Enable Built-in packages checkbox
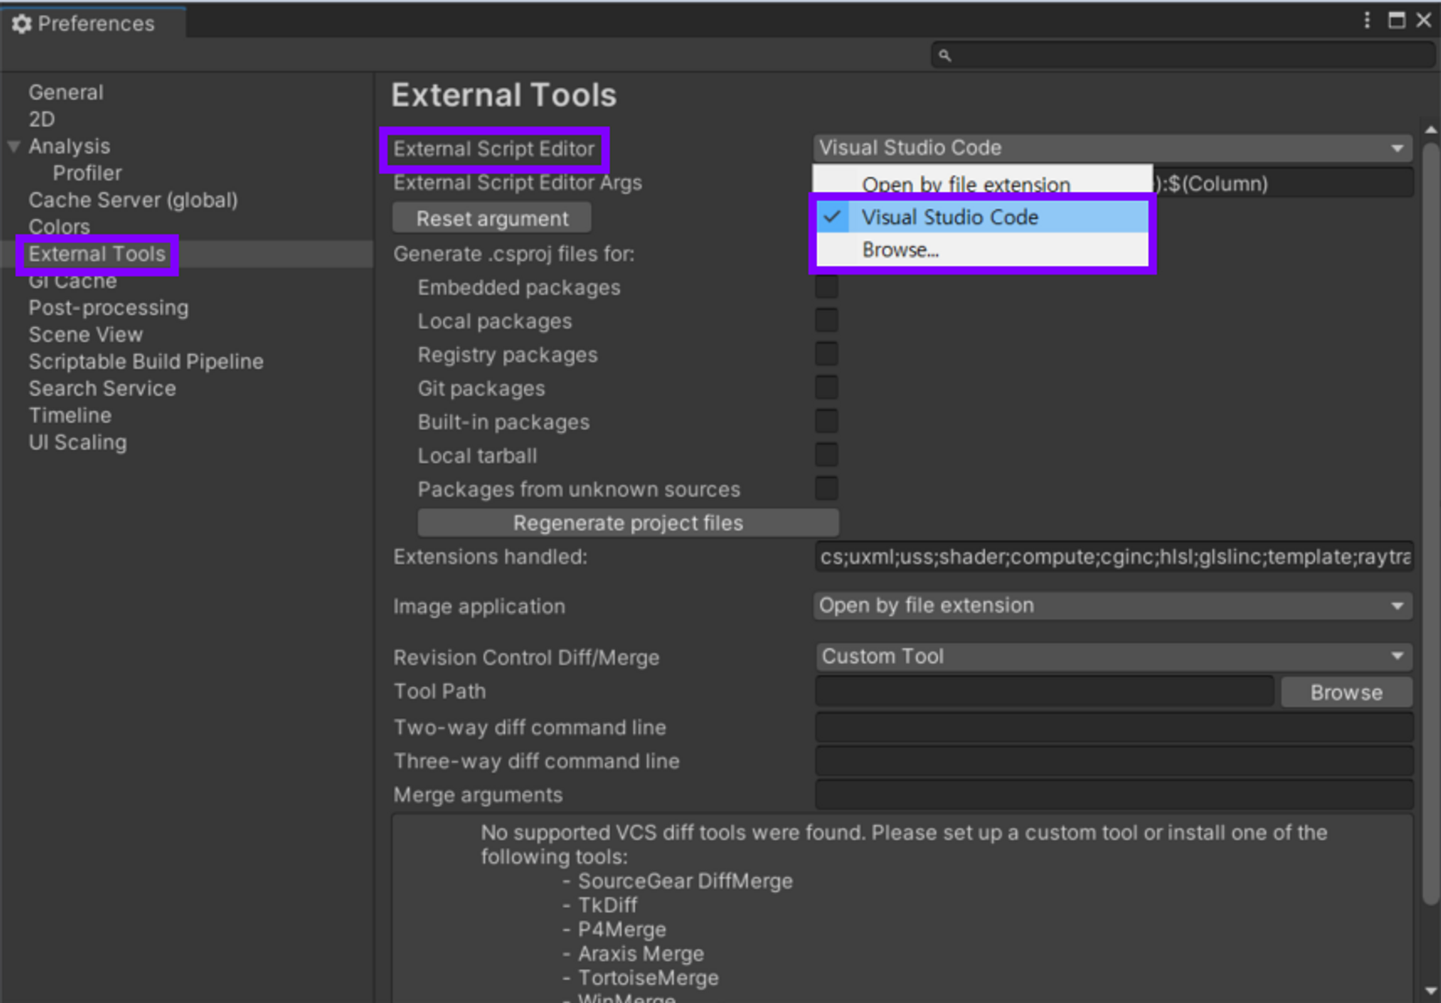The height and width of the screenshot is (1003, 1441). pos(826,422)
